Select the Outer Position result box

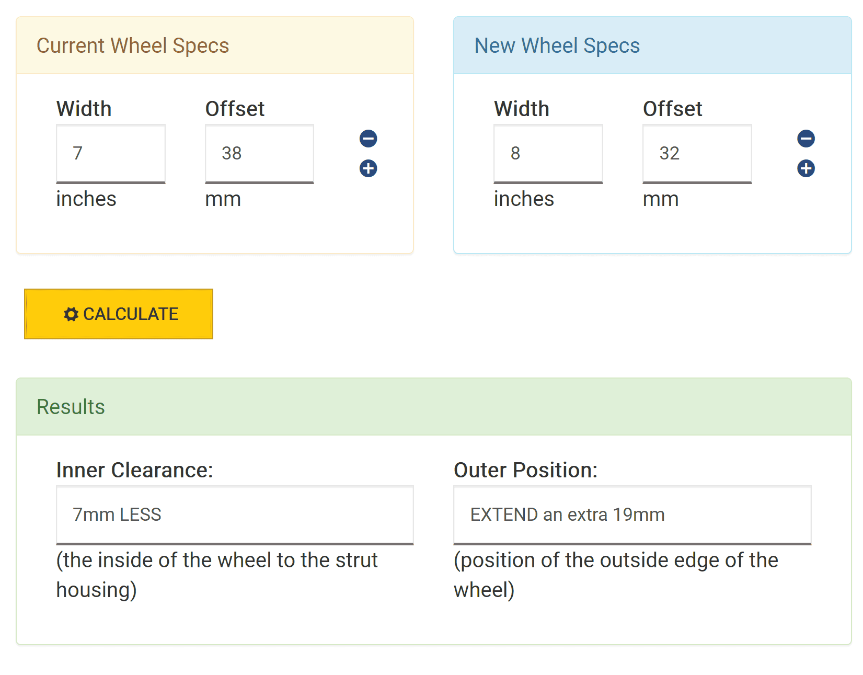point(632,515)
